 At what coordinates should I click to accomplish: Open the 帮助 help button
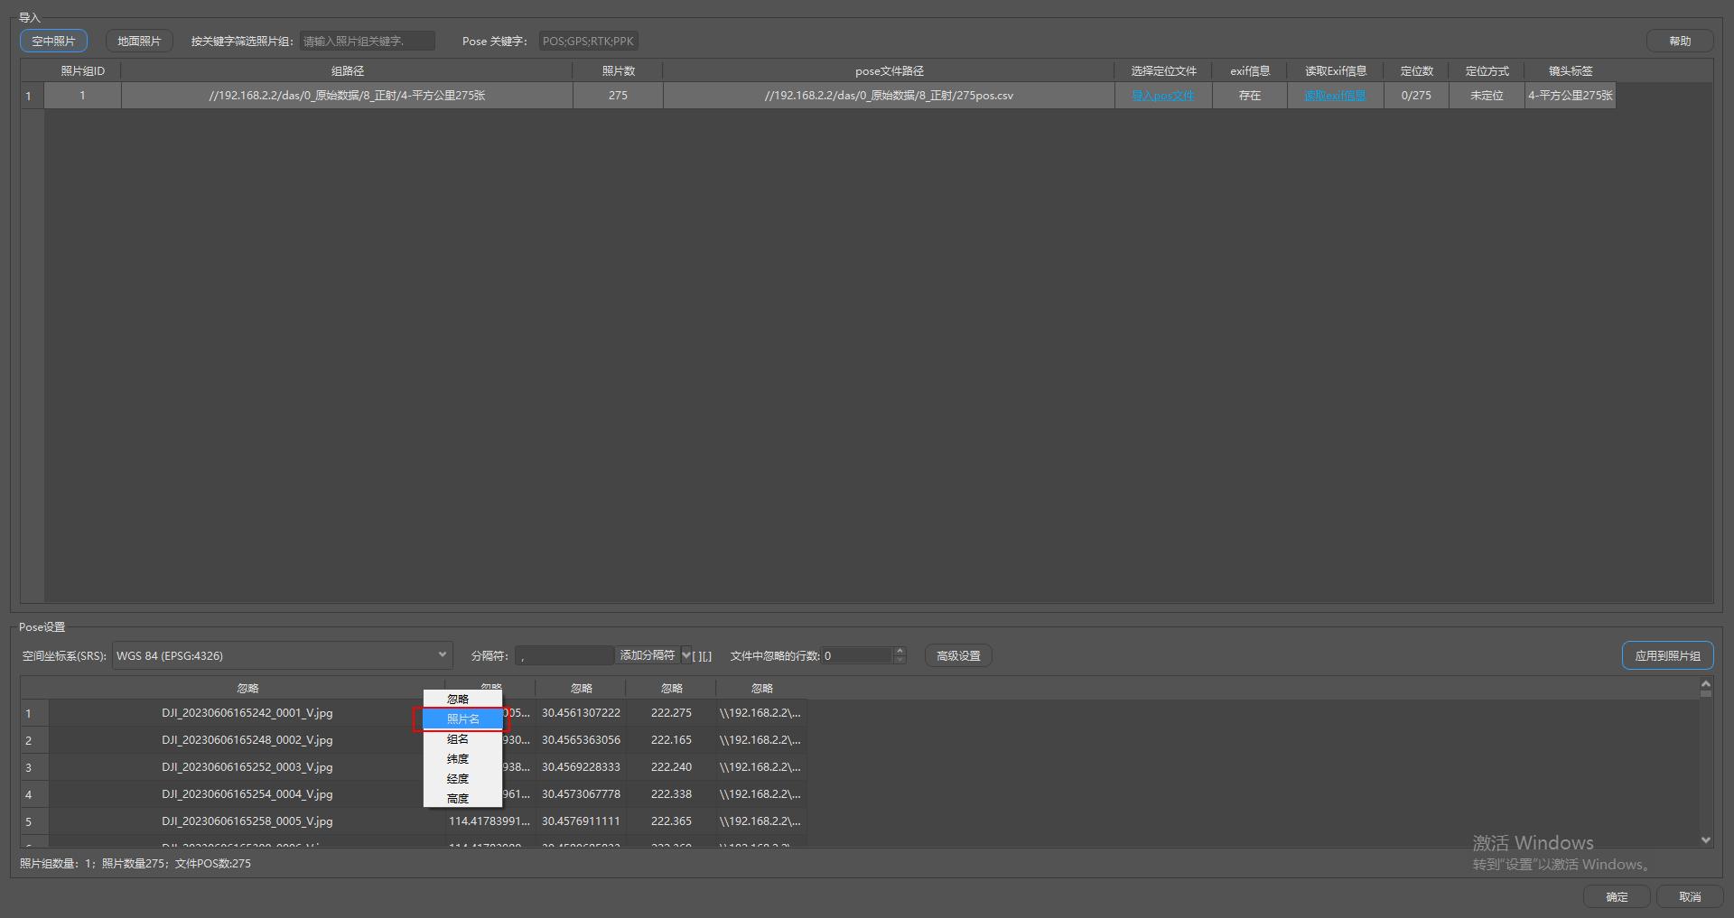pyautogui.click(x=1680, y=41)
